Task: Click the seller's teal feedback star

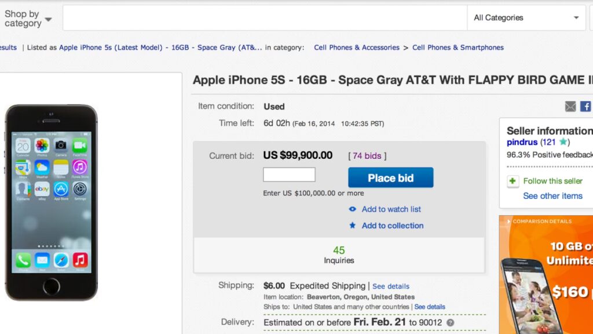Action: [x=563, y=142]
